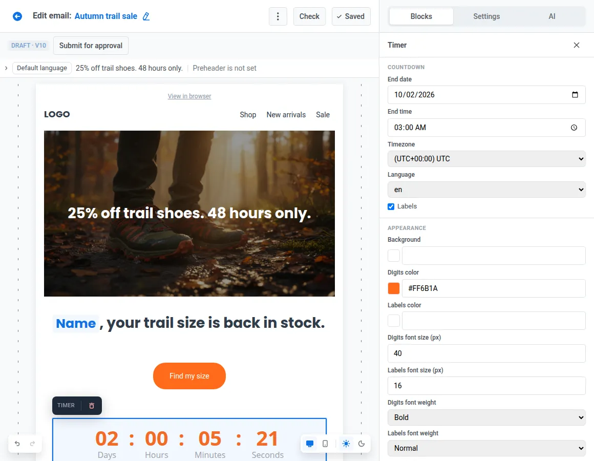Image resolution: width=594 pixels, height=461 pixels.
Task: Open the Language dropdown
Action: (486, 190)
